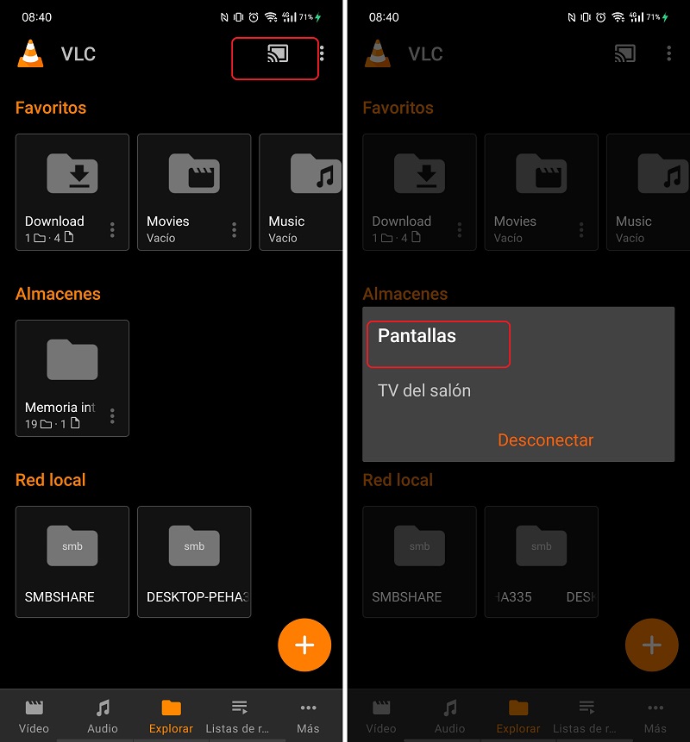Image resolution: width=690 pixels, height=742 pixels.
Task: Tap Desconectar in the Pantallas dialog
Action: coord(545,440)
